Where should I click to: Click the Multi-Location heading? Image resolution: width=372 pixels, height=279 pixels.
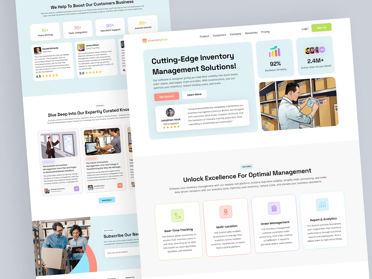227,226
